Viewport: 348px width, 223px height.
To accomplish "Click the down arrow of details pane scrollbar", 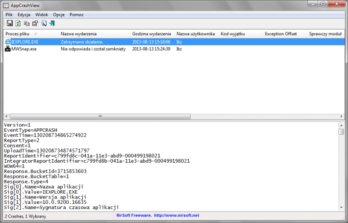I will pyautogui.click(x=341, y=207).
